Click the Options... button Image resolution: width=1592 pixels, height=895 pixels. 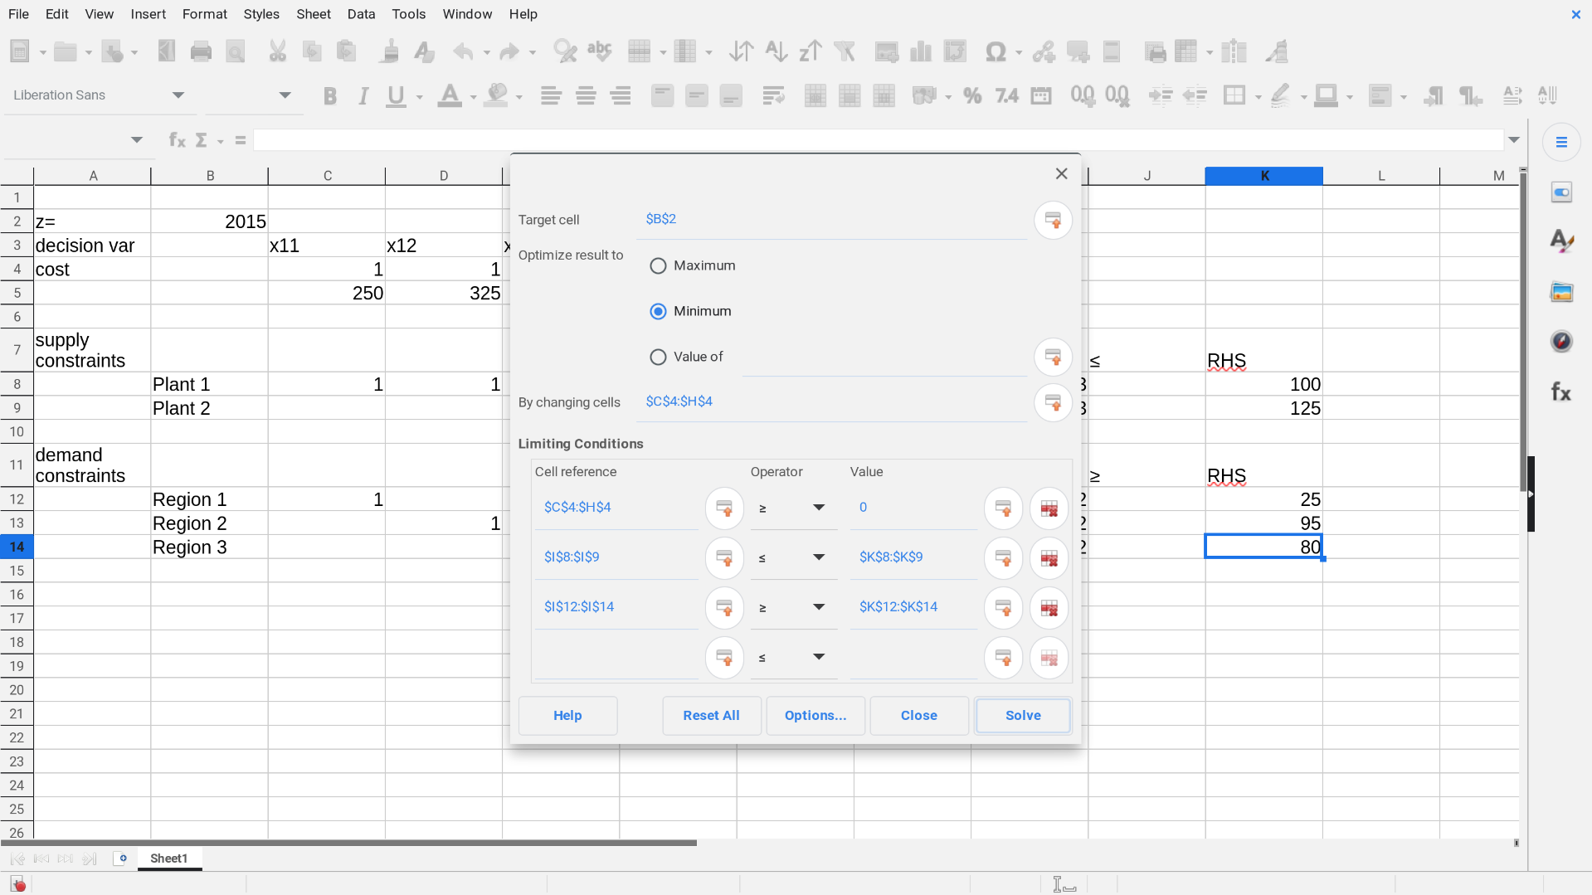tap(815, 716)
